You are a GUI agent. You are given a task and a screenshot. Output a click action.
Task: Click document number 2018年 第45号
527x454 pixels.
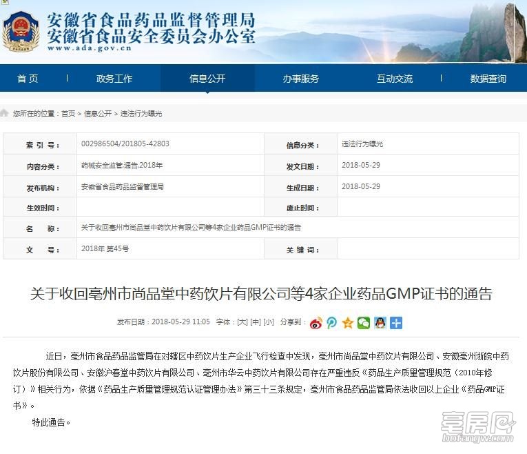coord(105,248)
